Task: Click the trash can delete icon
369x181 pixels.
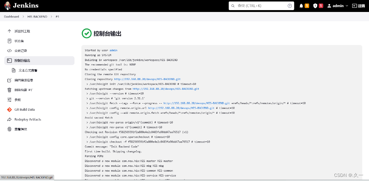Action: 9,90
